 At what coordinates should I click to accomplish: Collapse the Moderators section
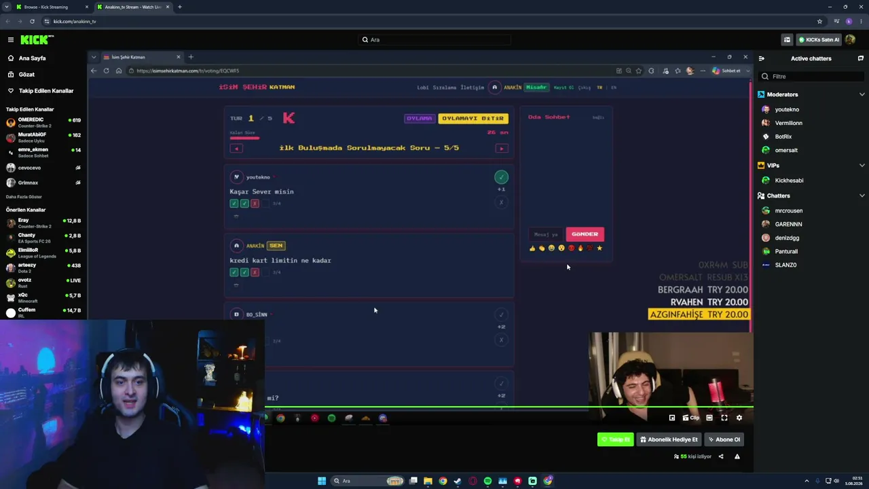pyautogui.click(x=862, y=94)
